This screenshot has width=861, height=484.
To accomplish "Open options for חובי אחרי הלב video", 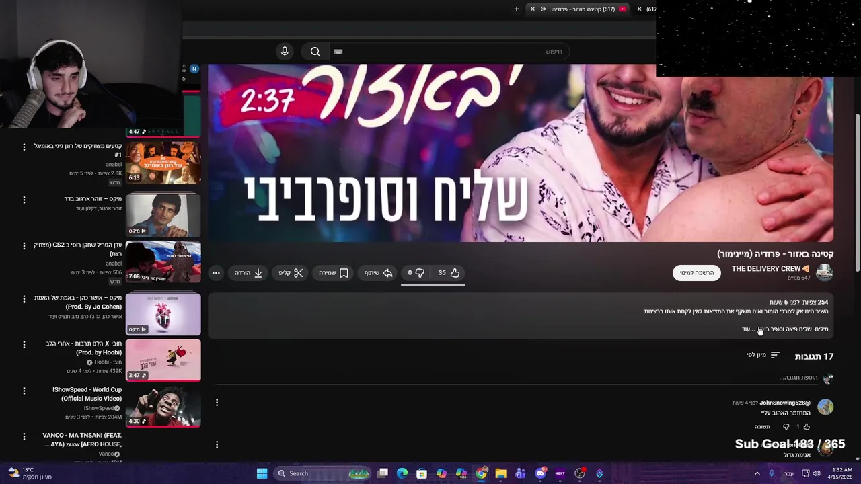I will click(24, 344).
